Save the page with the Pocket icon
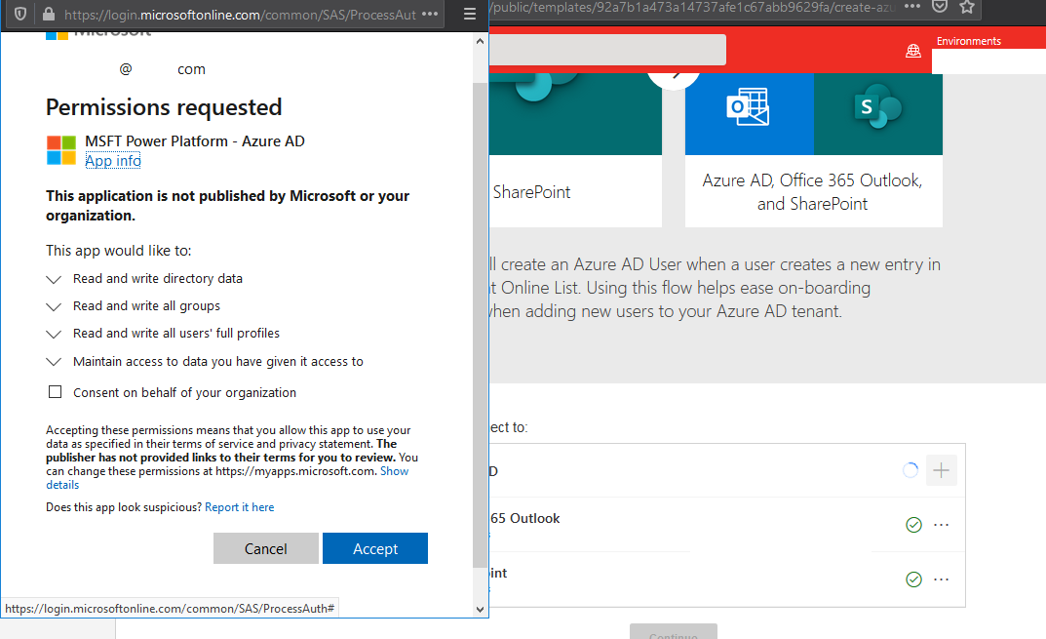 pyautogui.click(x=938, y=9)
